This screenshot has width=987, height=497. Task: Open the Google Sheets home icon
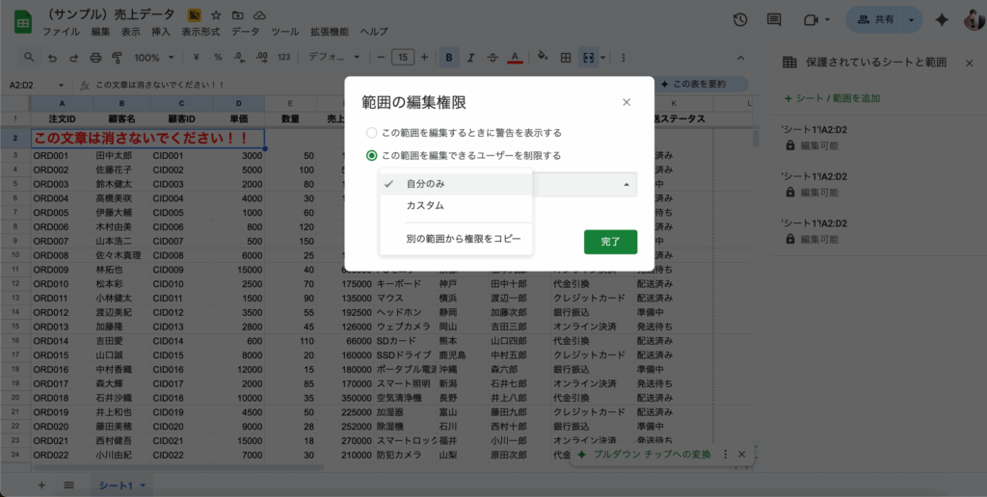pyautogui.click(x=23, y=23)
